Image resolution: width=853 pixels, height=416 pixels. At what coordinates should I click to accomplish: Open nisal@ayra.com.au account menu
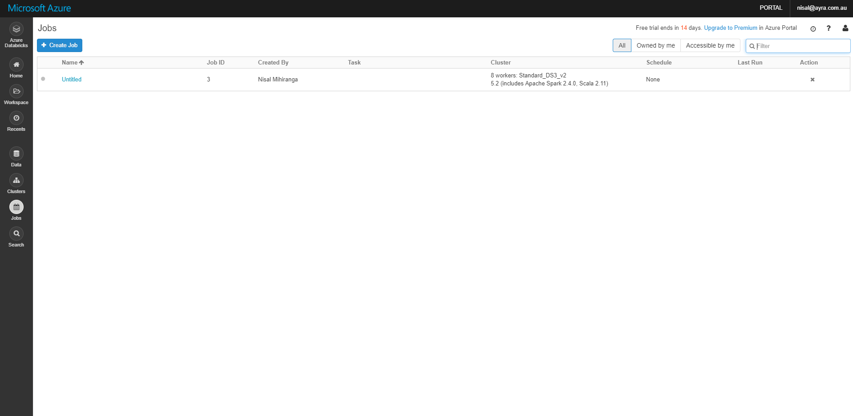(822, 8)
